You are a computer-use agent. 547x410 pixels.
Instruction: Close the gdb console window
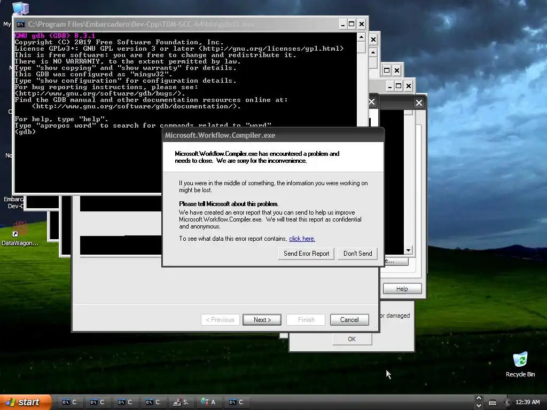click(x=362, y=24)
